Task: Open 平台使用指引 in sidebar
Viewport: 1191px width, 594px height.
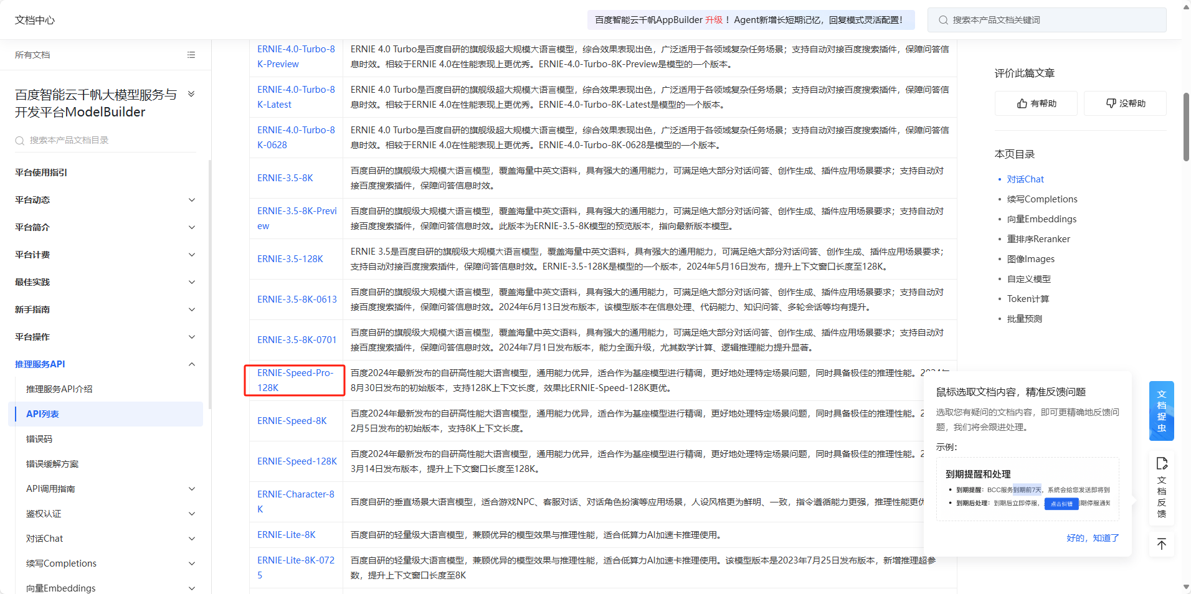Action: pos(41,172)
